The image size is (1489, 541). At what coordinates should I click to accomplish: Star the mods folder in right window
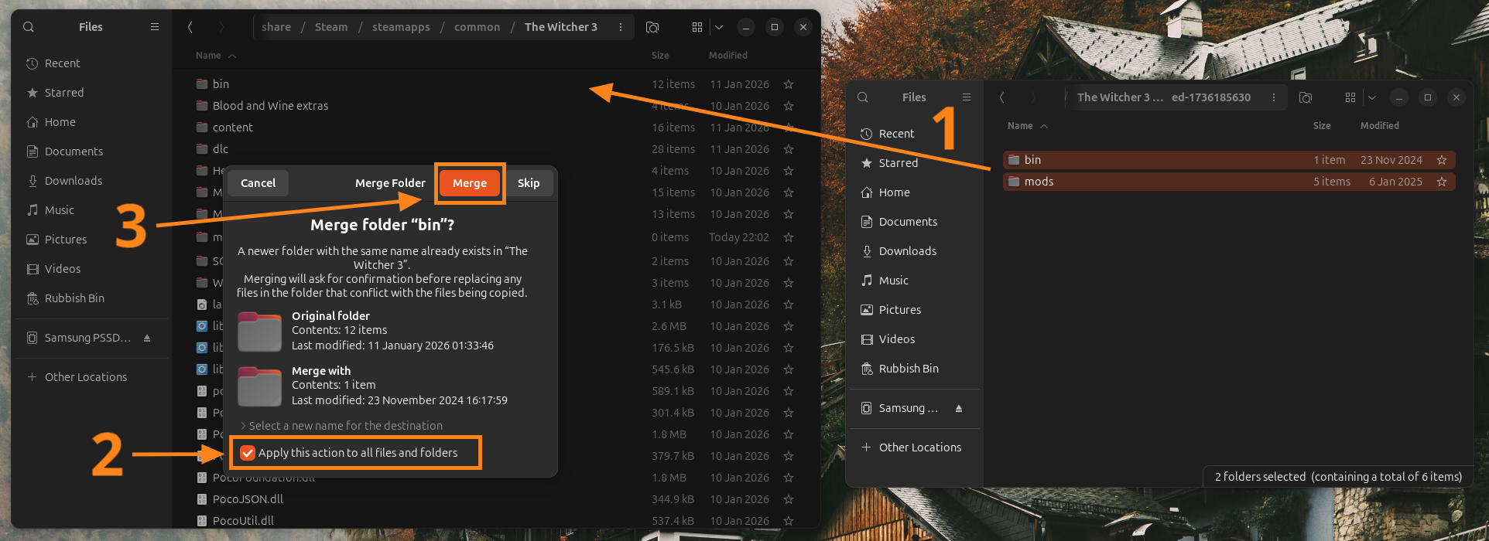1442,182
